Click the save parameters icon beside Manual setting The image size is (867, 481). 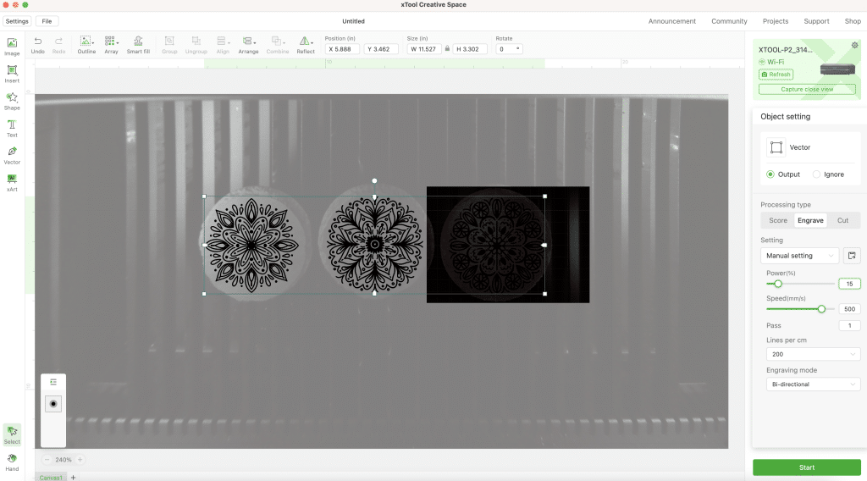[x=852, y=256]
